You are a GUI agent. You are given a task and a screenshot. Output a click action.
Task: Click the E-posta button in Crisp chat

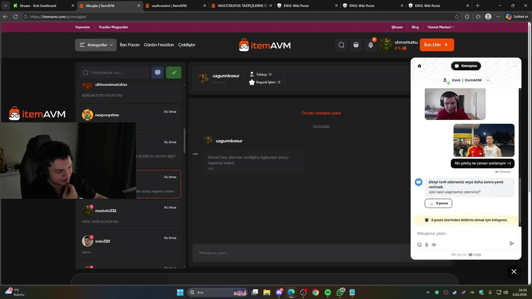(438, 203)
